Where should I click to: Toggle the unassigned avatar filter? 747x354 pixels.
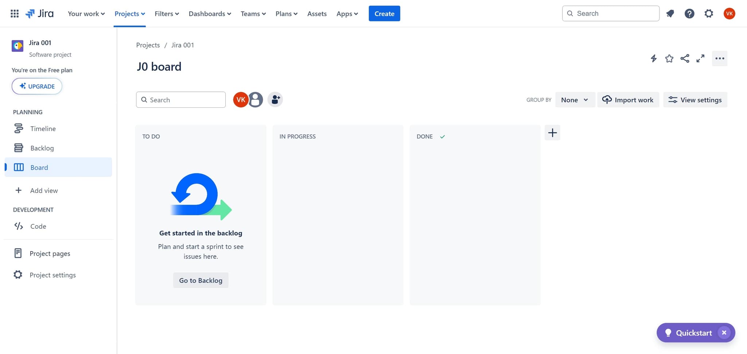256,99
